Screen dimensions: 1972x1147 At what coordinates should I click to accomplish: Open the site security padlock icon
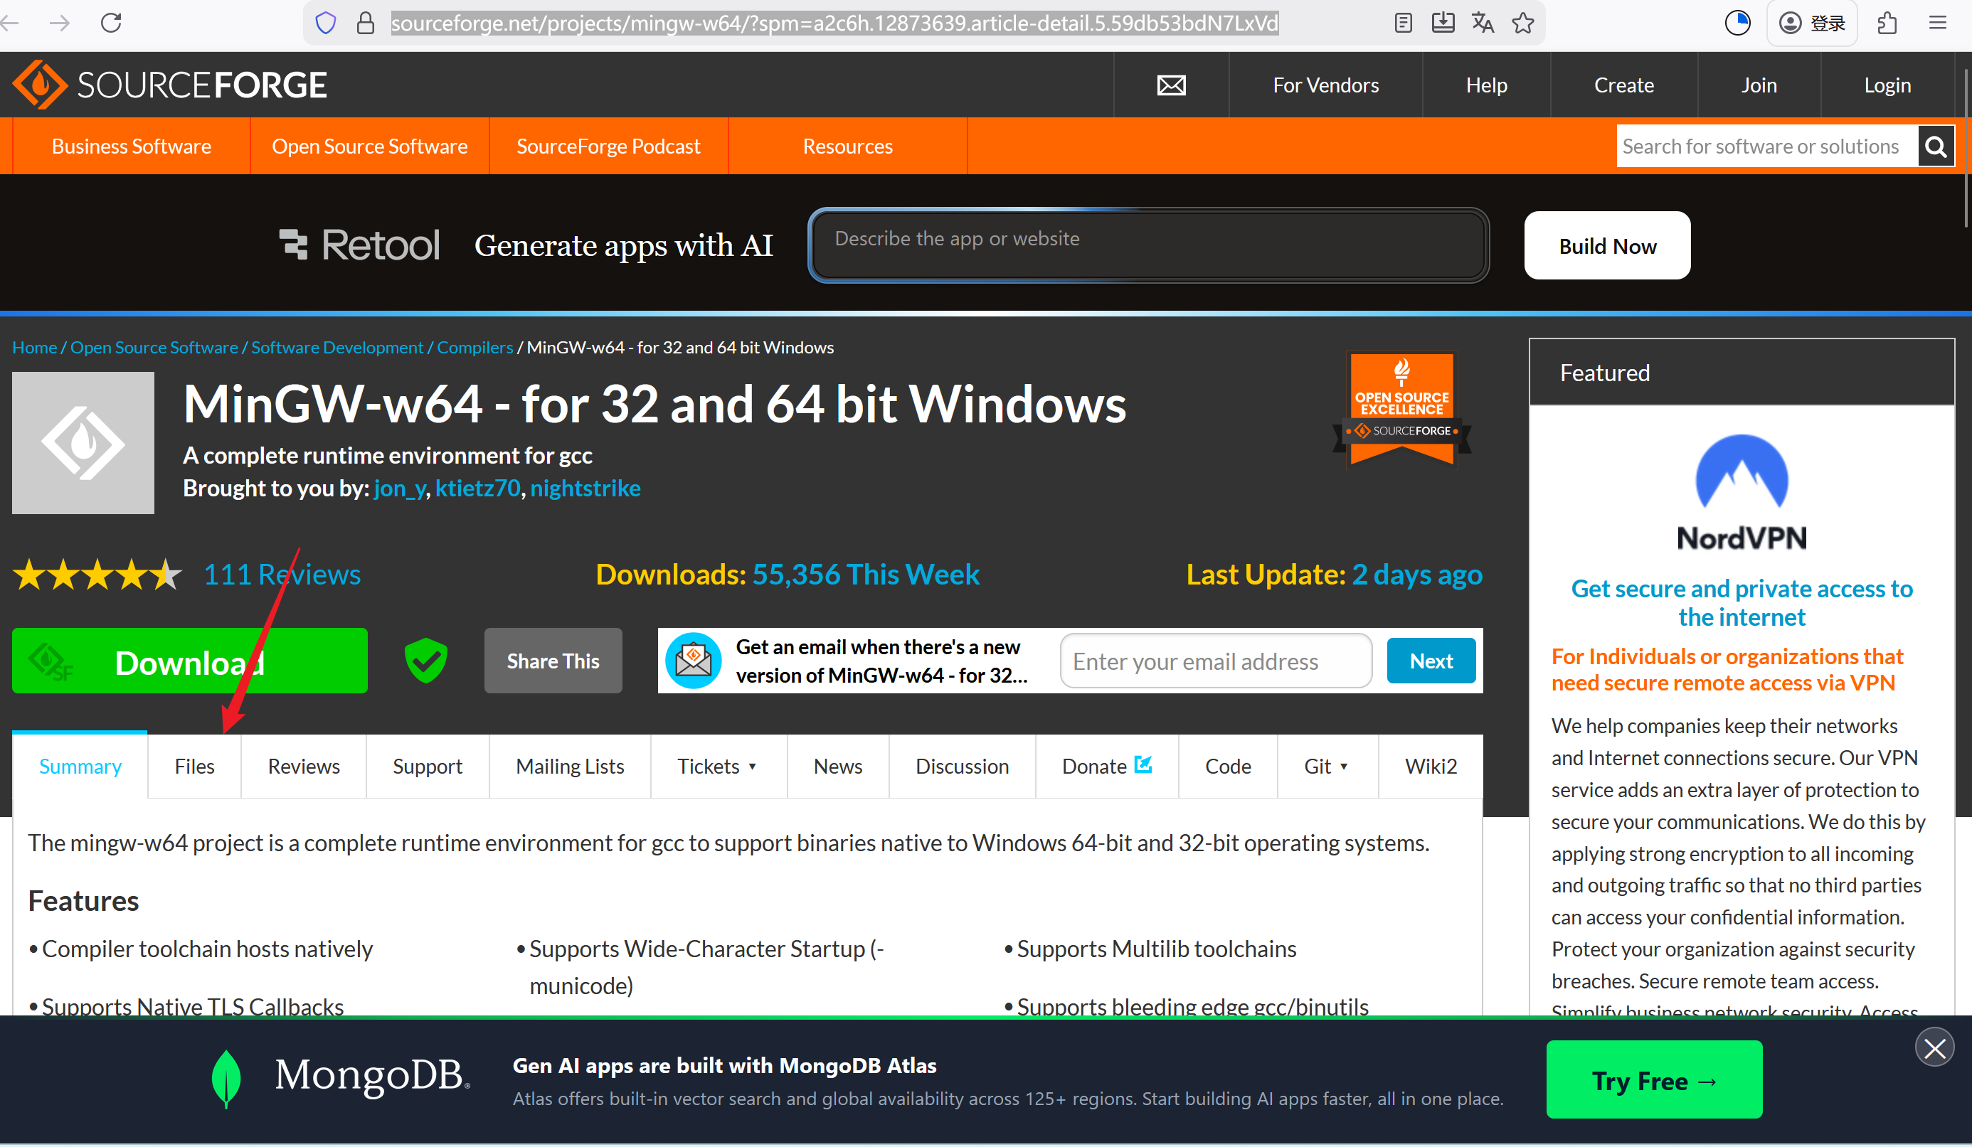[x=366, y=23]
